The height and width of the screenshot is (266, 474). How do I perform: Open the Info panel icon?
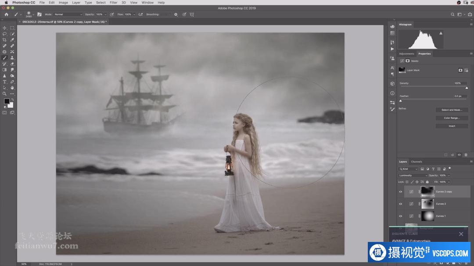392,93
